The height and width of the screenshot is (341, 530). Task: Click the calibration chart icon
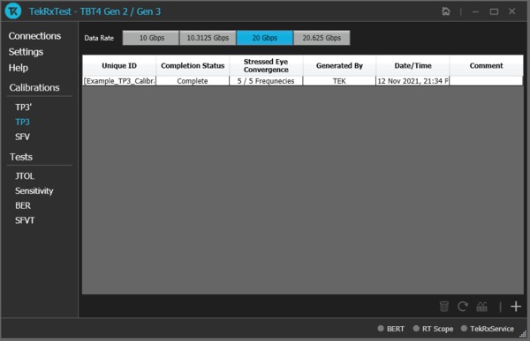click(481, 307)
